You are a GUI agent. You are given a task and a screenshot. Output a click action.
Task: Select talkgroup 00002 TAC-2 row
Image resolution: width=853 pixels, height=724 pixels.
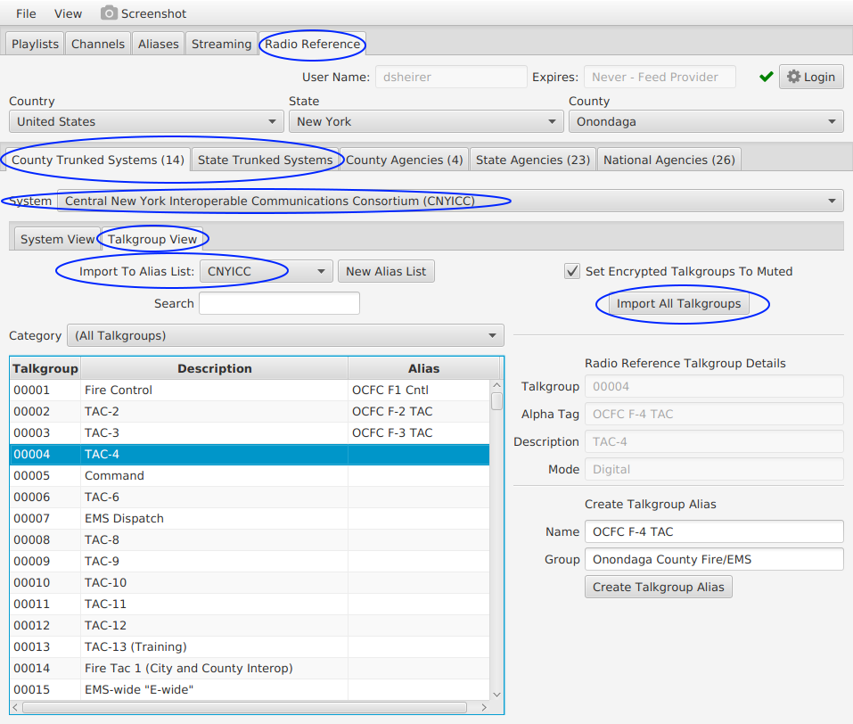click(x=250, y=411)
